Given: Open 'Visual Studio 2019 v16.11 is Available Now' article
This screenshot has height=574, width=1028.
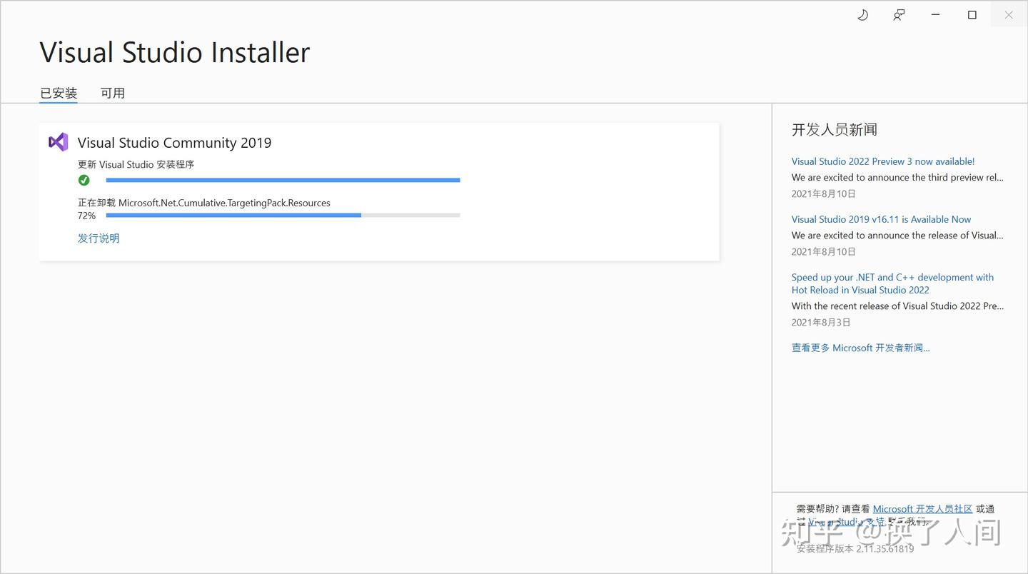Looking at the screenshot, I should pyautogui.click(x=880, y=219).
